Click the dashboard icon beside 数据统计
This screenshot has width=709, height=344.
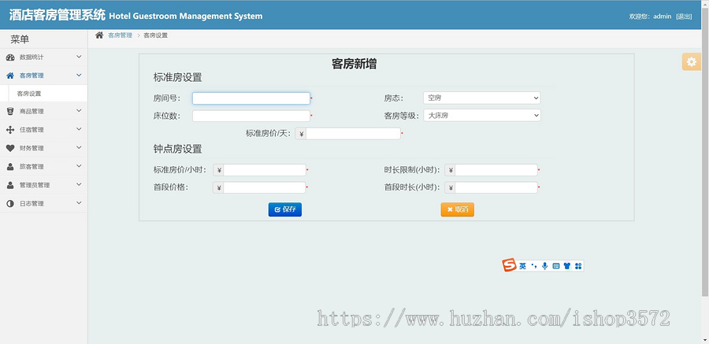click(x=10, y=57)
